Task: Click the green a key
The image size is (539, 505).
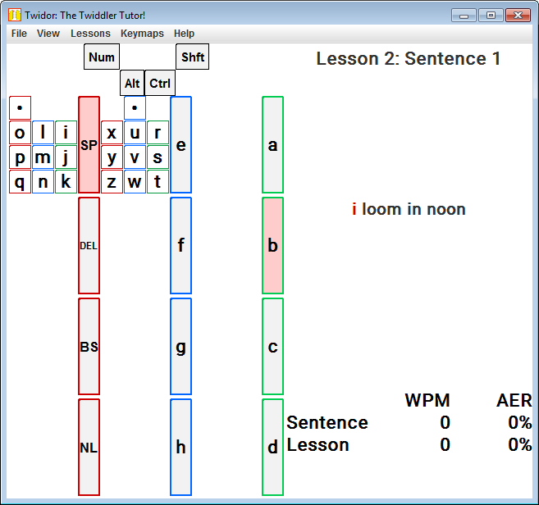Action: coord(272,144)
